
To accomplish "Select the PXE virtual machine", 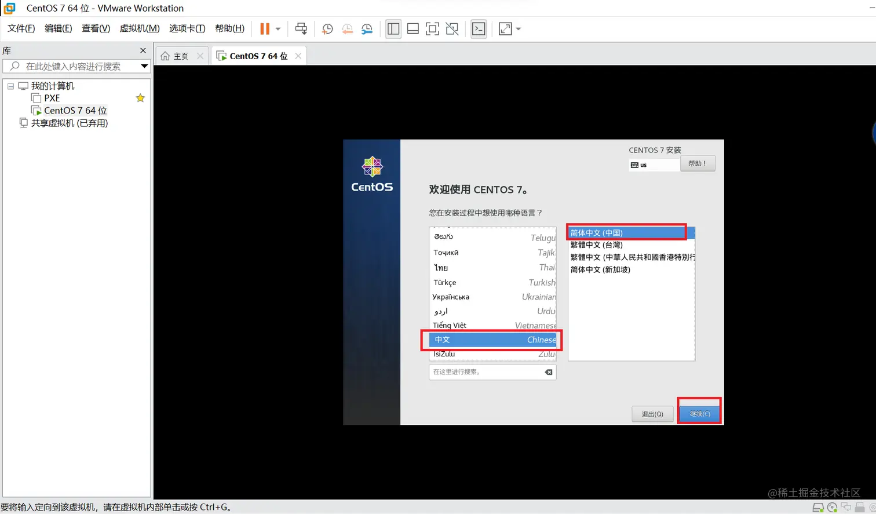I will pos(52,98).
